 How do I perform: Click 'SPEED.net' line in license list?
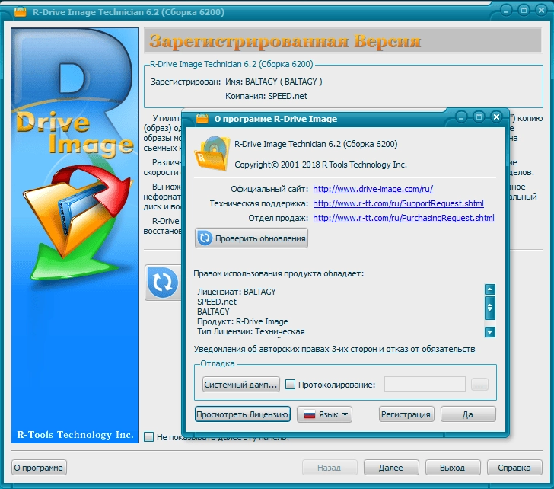pos(217,302)
